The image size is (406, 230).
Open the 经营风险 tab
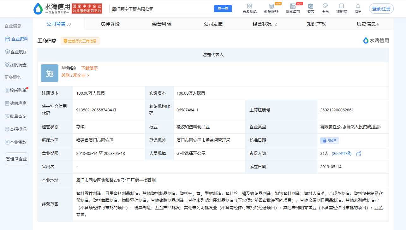[x=162, y=24]
